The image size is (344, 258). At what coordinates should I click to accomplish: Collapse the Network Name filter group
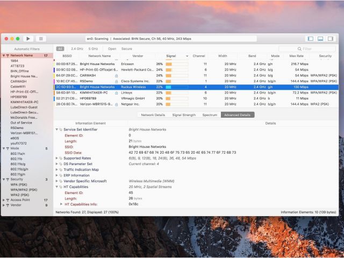point(4,55)
